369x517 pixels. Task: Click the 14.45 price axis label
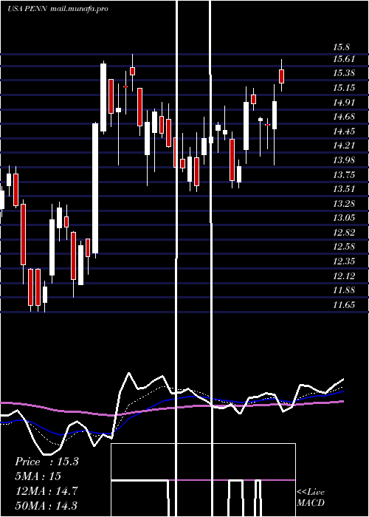(x=344, y=131)
